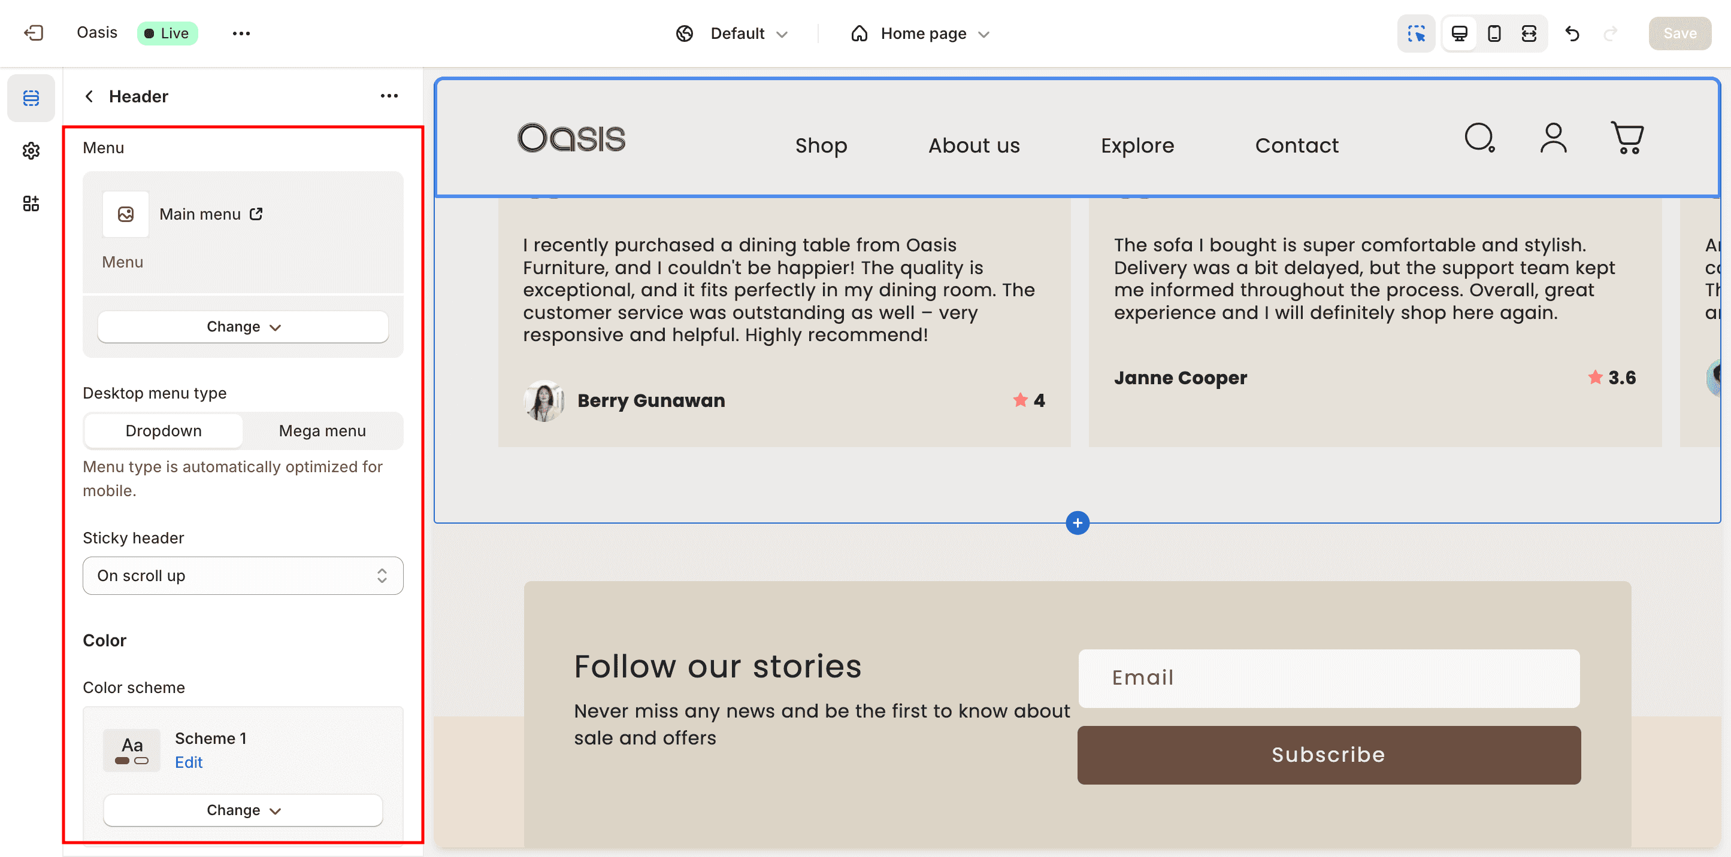This screenshot has width=1731, height=857.
Task: Click Explore in preview navigation
Action: [x=1137, y=145]
